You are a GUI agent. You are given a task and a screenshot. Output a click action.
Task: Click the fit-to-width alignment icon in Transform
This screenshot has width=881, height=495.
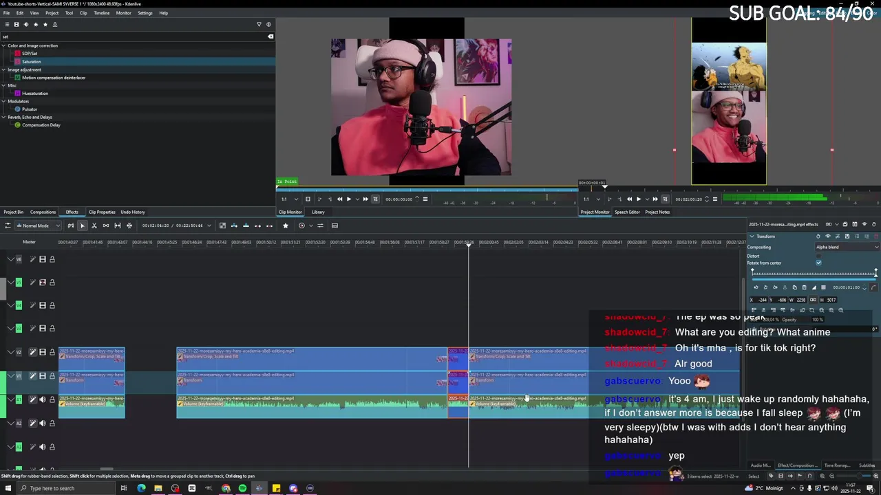click(831, 310)
